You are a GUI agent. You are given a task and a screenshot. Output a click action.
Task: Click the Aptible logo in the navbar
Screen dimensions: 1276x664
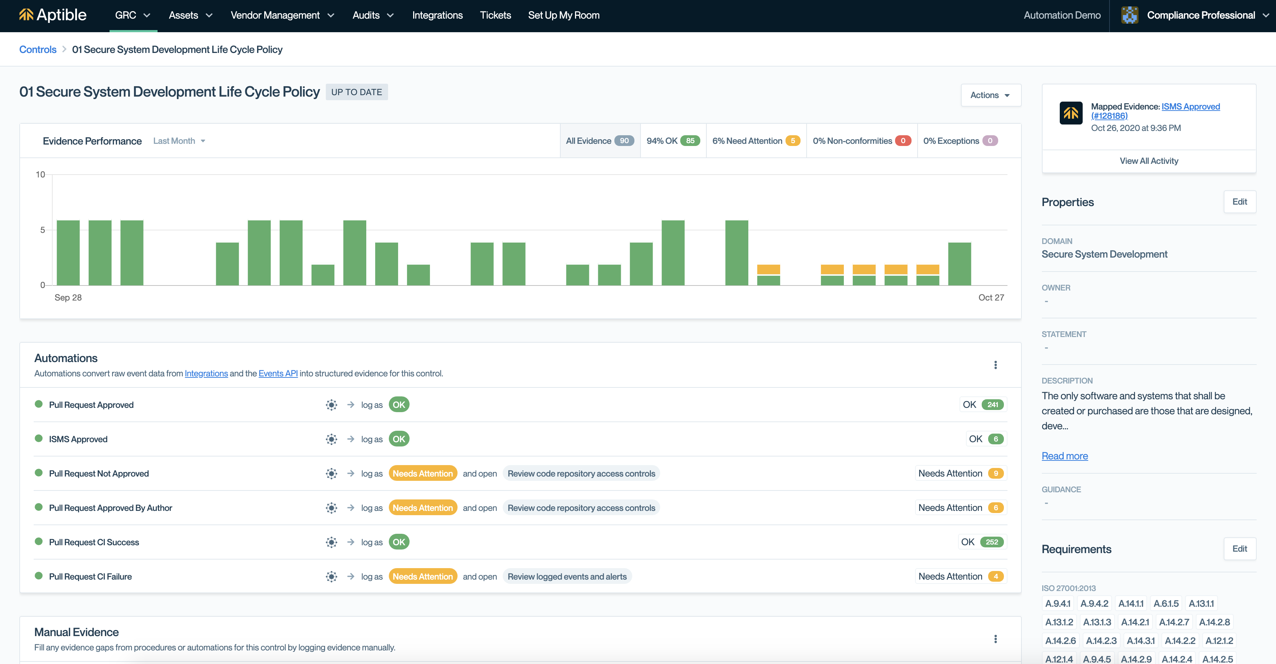click(x=53, y=15)
